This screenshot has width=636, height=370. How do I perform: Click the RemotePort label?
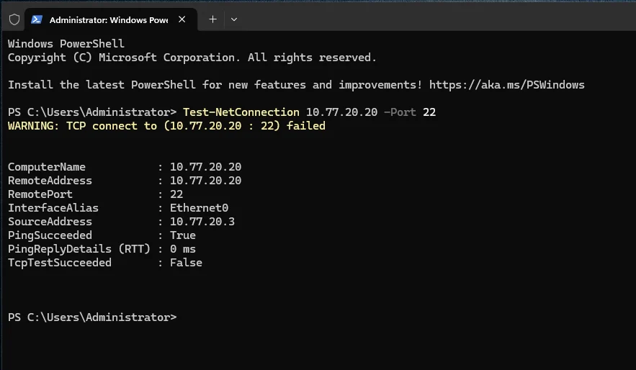tap(40, 194)
